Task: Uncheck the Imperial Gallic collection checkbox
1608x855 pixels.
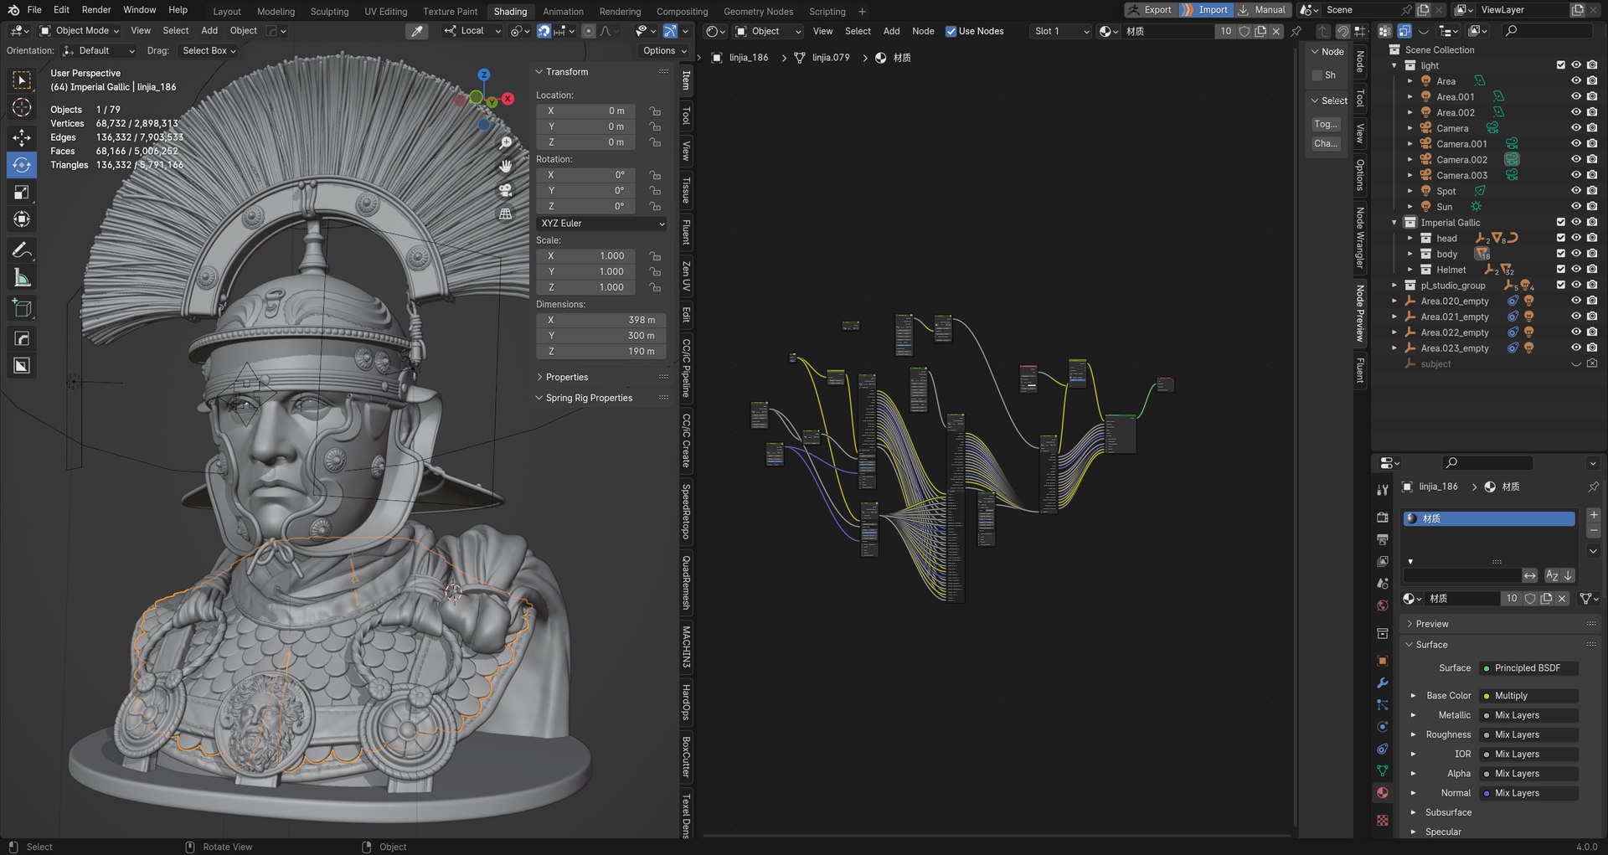Action: (1560, 223)
